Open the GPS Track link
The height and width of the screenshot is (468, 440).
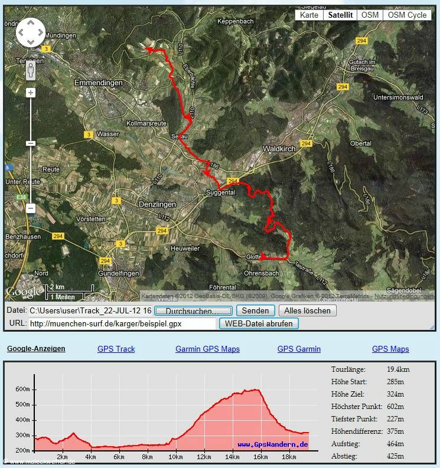(x=116, y=349)
